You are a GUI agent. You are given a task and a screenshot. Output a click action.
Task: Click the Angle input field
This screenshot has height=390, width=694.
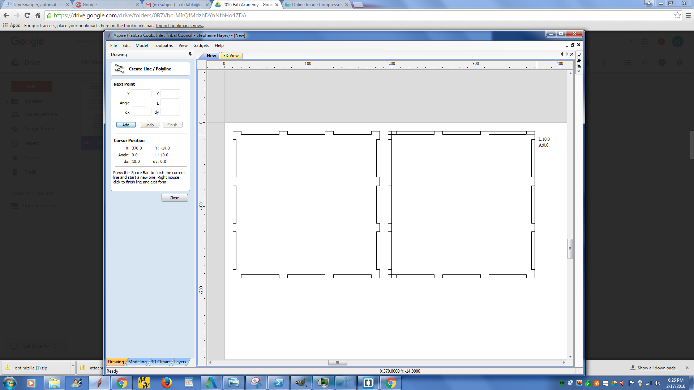[139, 103]
